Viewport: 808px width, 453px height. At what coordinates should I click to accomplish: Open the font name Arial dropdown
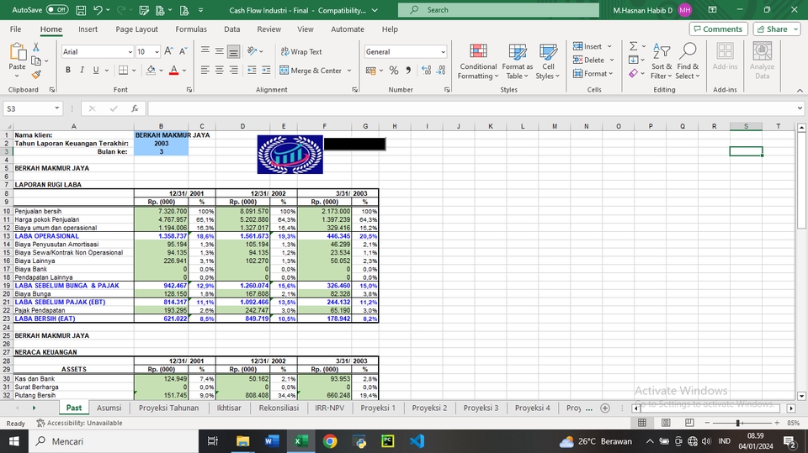pyautogui.click(x=130, y=52)
